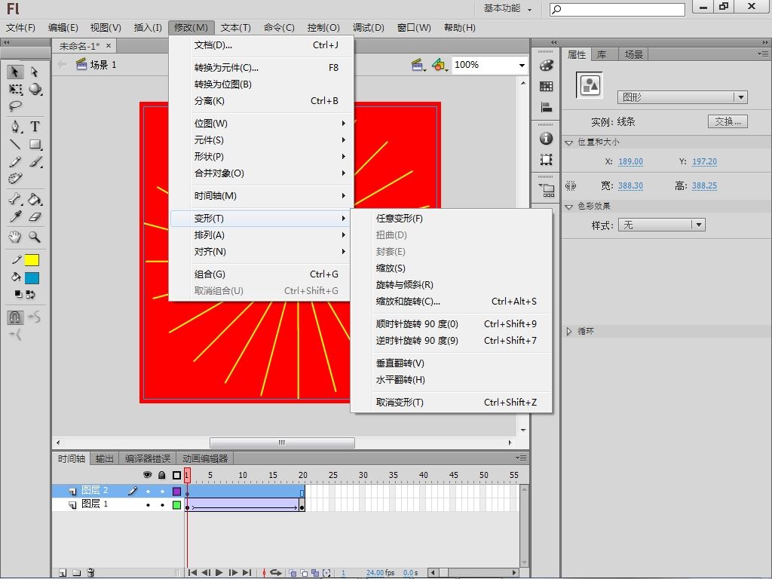772x579 pixels.
Task: Select the Text tool
Action: point(35,127)
